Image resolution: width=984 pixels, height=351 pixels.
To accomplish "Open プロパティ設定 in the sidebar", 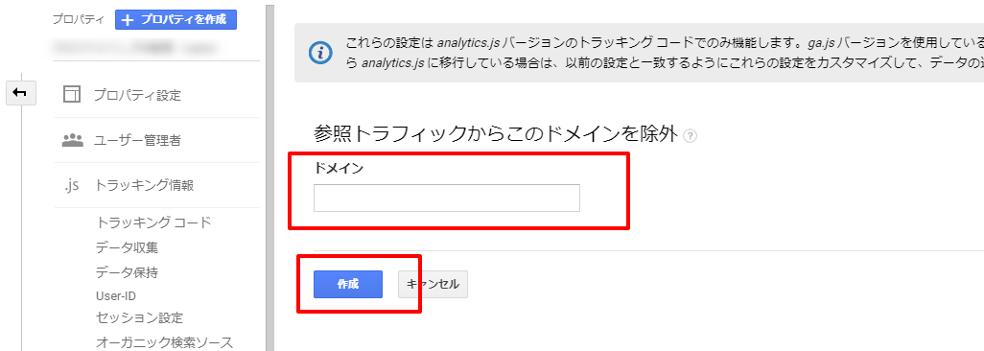I will (x=137, y=96).
